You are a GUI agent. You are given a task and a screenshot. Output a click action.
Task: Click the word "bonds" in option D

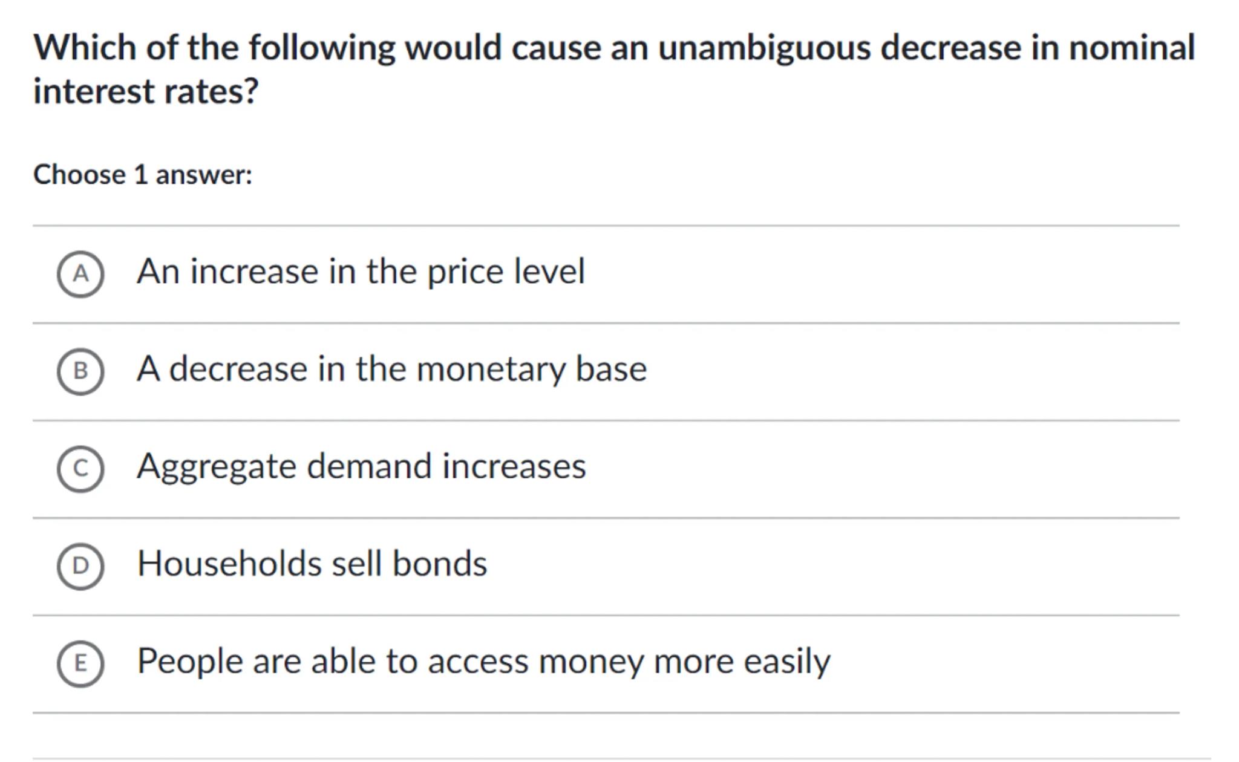(439, 564)
